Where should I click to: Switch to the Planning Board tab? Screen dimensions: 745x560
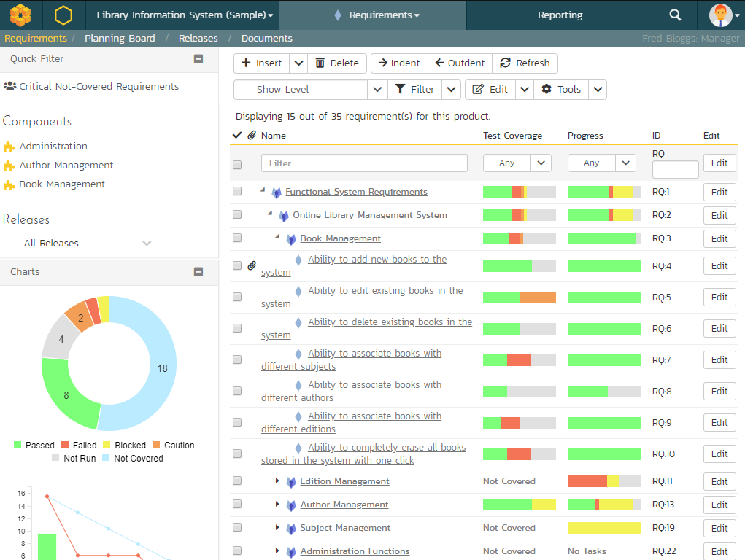(120, 39)
